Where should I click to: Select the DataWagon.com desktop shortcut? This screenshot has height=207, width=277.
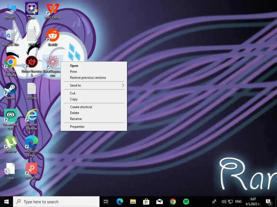click(52, 66)
